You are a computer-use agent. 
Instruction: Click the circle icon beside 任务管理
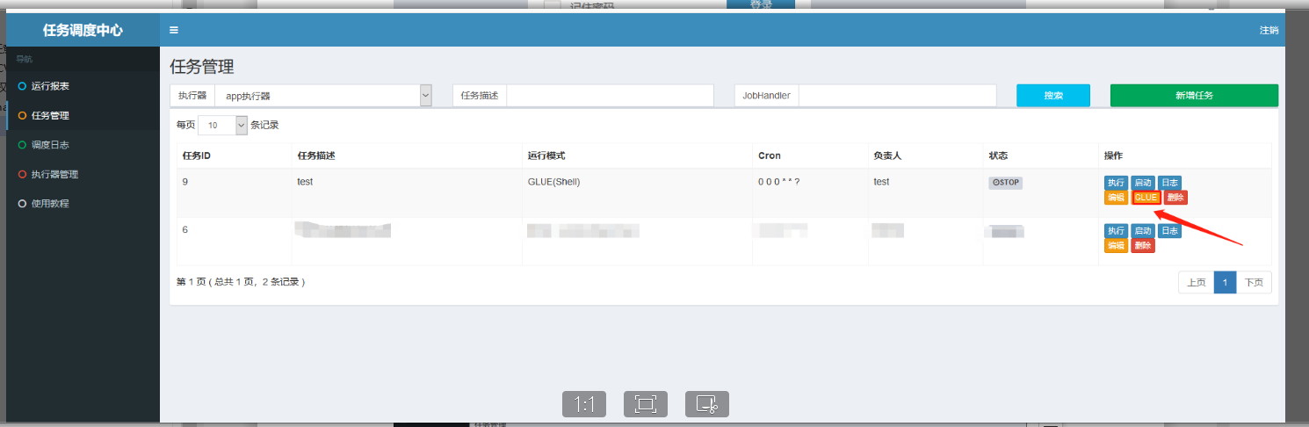pos(22,115)
